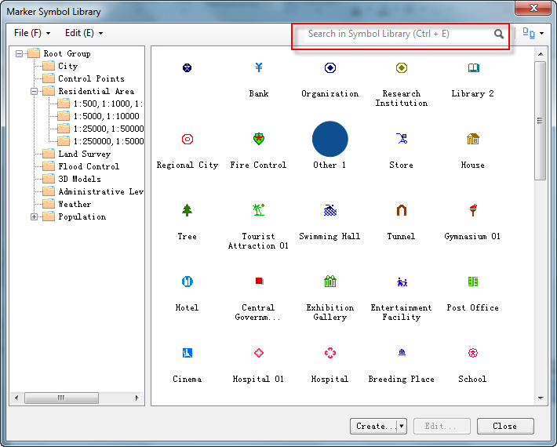Choose the Hospital 01 symbol
The image size is (557, 447).
click(x=258, y=354)
